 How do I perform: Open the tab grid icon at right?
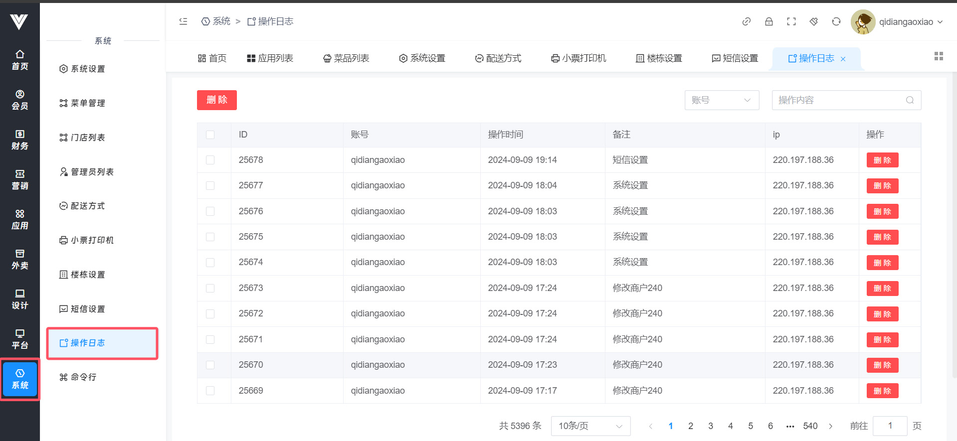click(938, 56)
